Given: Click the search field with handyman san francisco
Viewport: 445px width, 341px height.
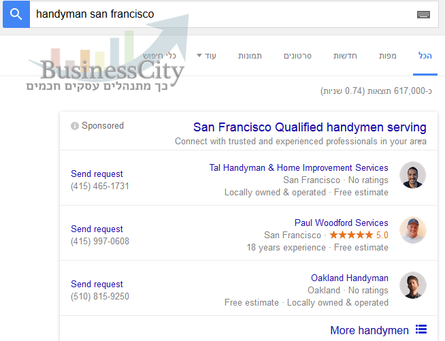Looking at the screenshot, I should point(222,14).
